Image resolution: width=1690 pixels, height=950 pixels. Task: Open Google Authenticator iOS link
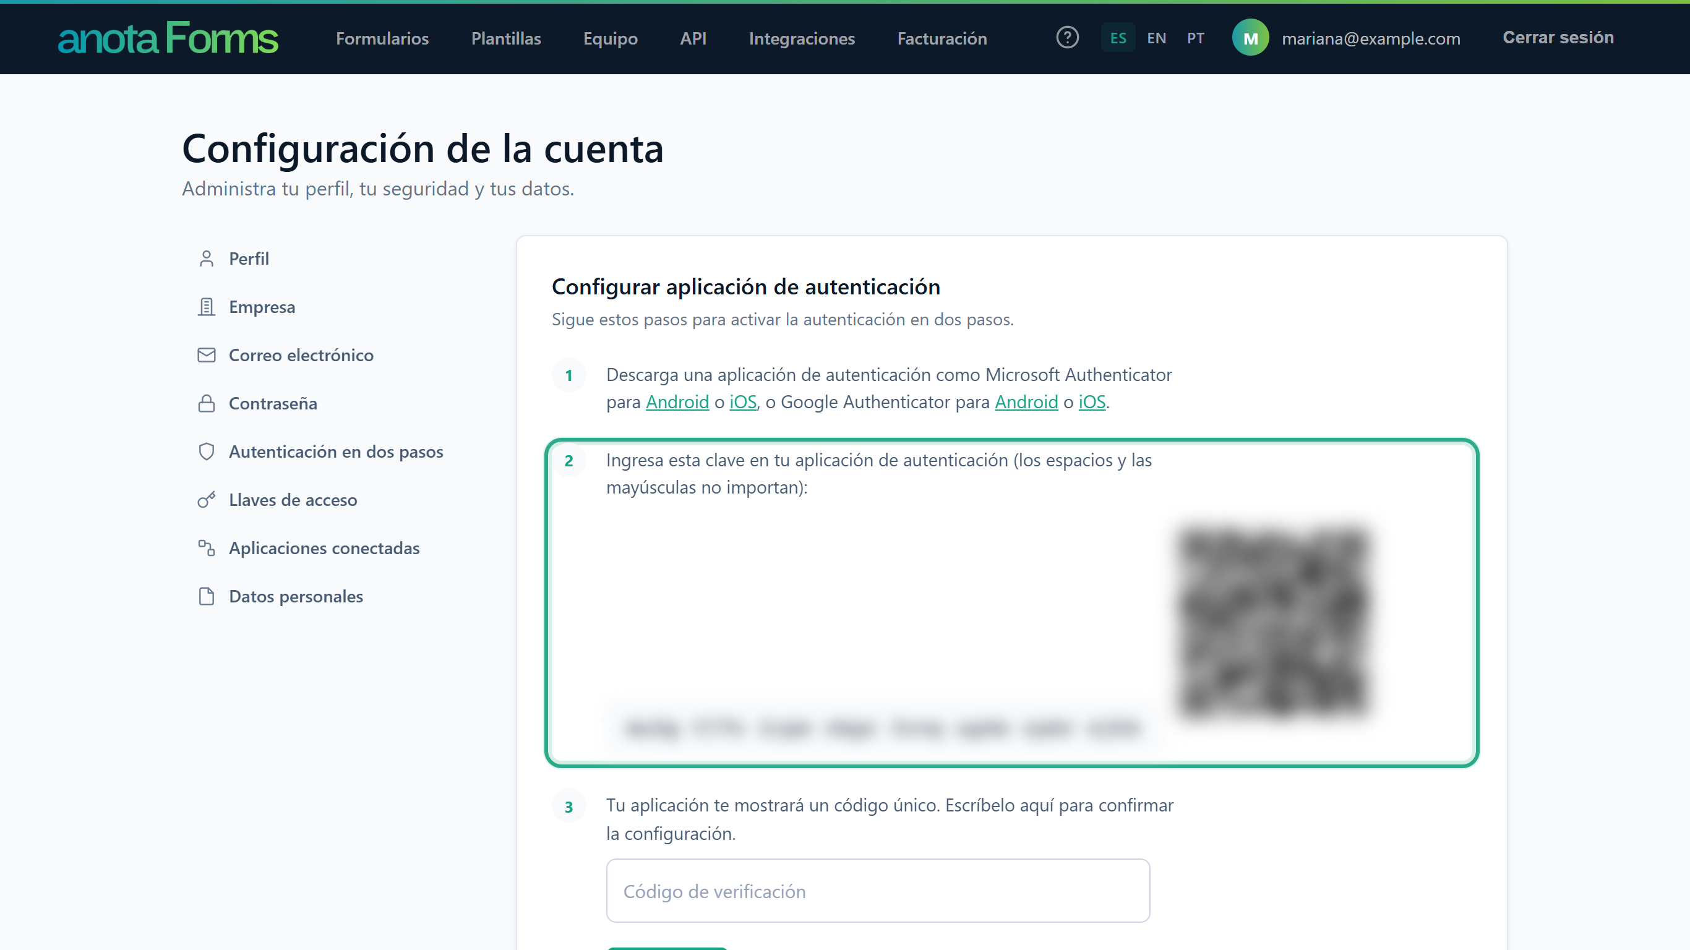click(x=1092, y=401)
